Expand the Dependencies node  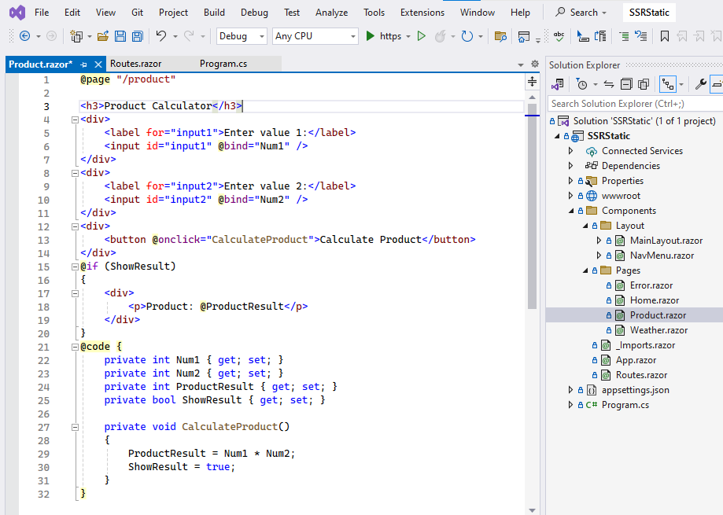(x=571, y=165)
